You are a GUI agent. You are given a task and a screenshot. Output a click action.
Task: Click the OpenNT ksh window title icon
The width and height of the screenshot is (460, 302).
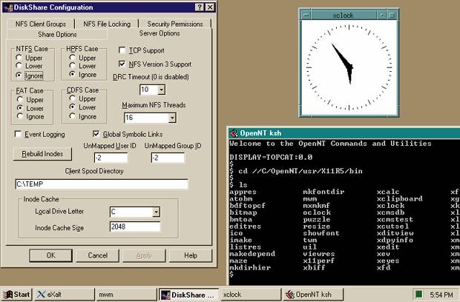(x=234, y=133)
